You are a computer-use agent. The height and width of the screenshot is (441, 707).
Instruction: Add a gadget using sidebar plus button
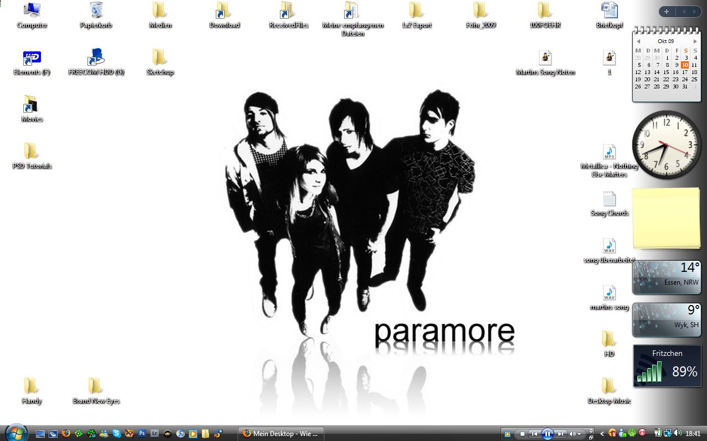pos(667,12)
